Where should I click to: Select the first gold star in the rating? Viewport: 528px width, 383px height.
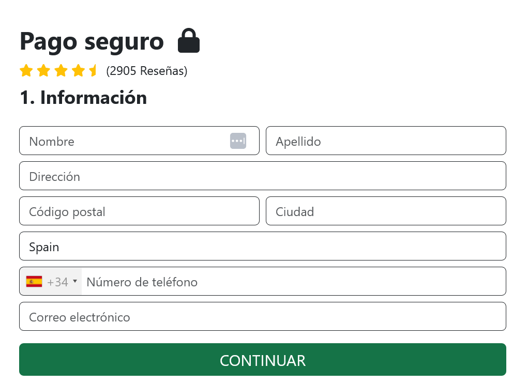pyautogui.click(x=26, y=70)
